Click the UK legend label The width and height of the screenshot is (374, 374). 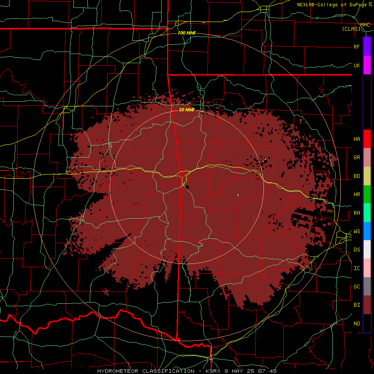357,65
